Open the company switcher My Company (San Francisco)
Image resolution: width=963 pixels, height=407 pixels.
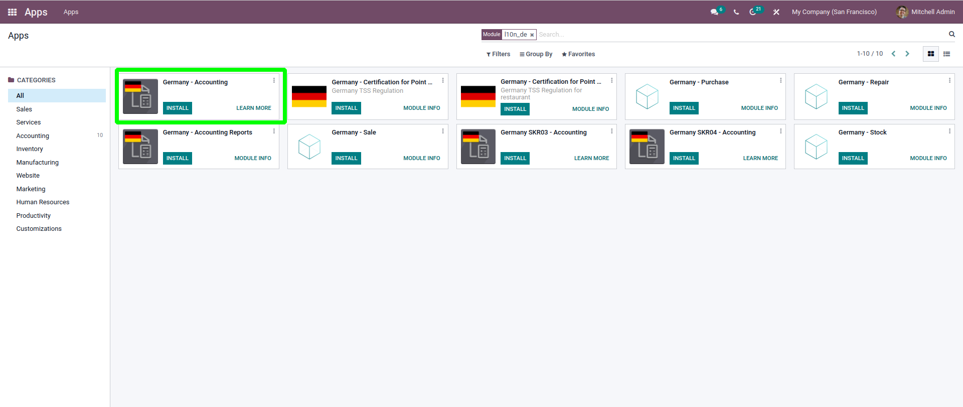pos(834,12)
